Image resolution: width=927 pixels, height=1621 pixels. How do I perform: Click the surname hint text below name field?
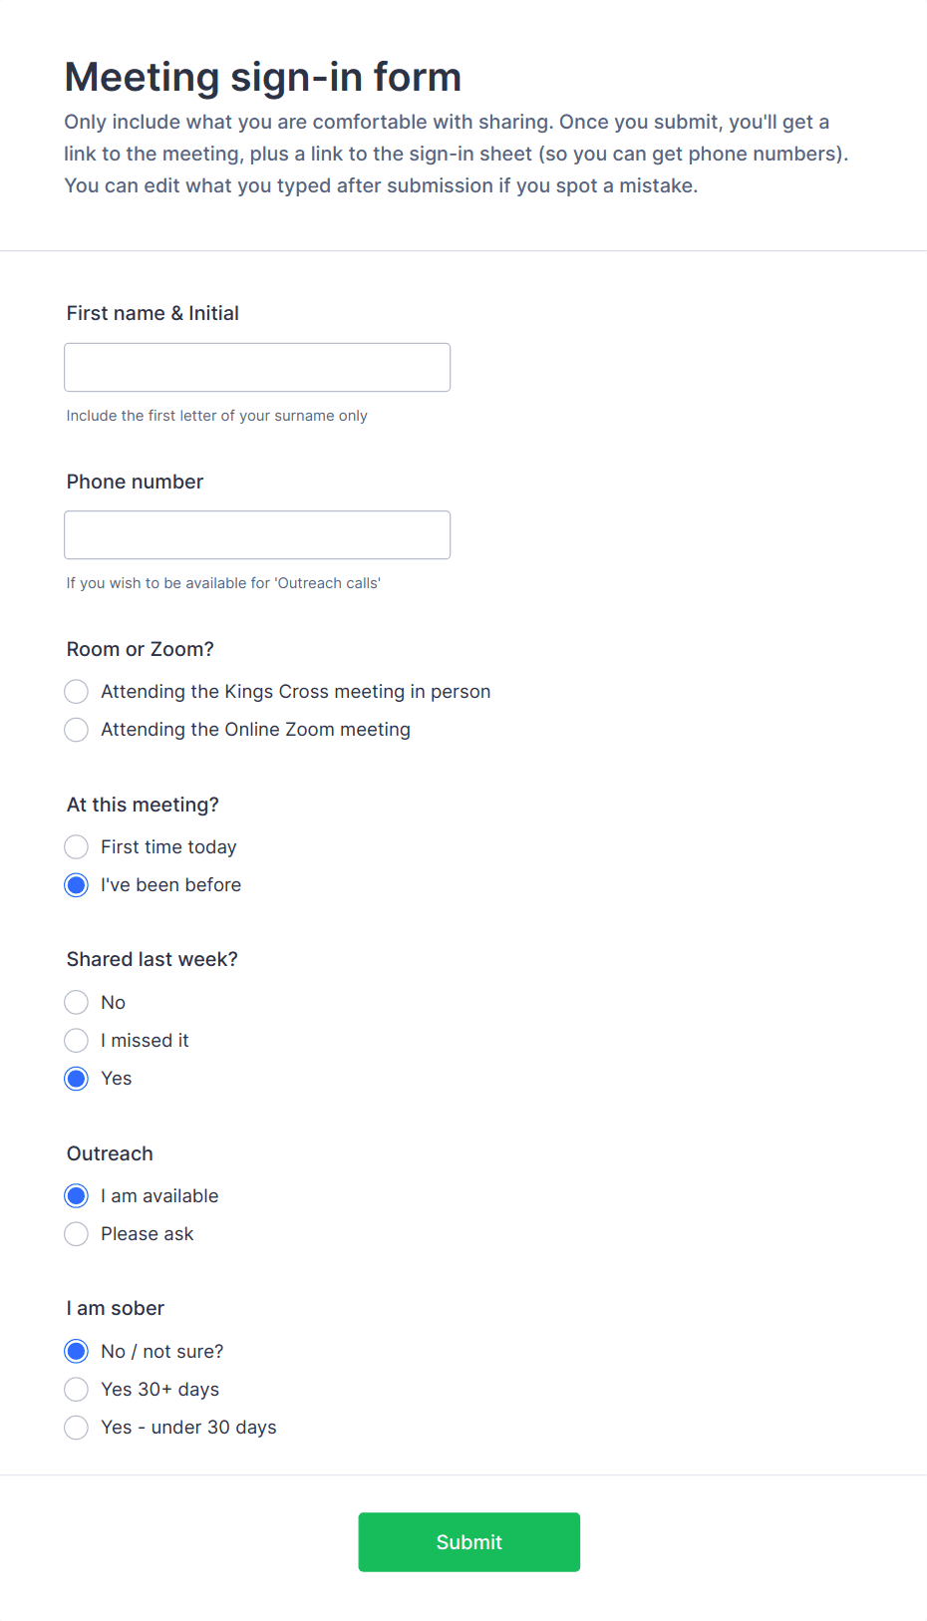point(216,416)
